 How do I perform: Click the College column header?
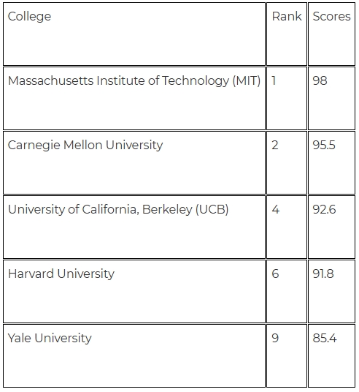click(x=134, y=34)
